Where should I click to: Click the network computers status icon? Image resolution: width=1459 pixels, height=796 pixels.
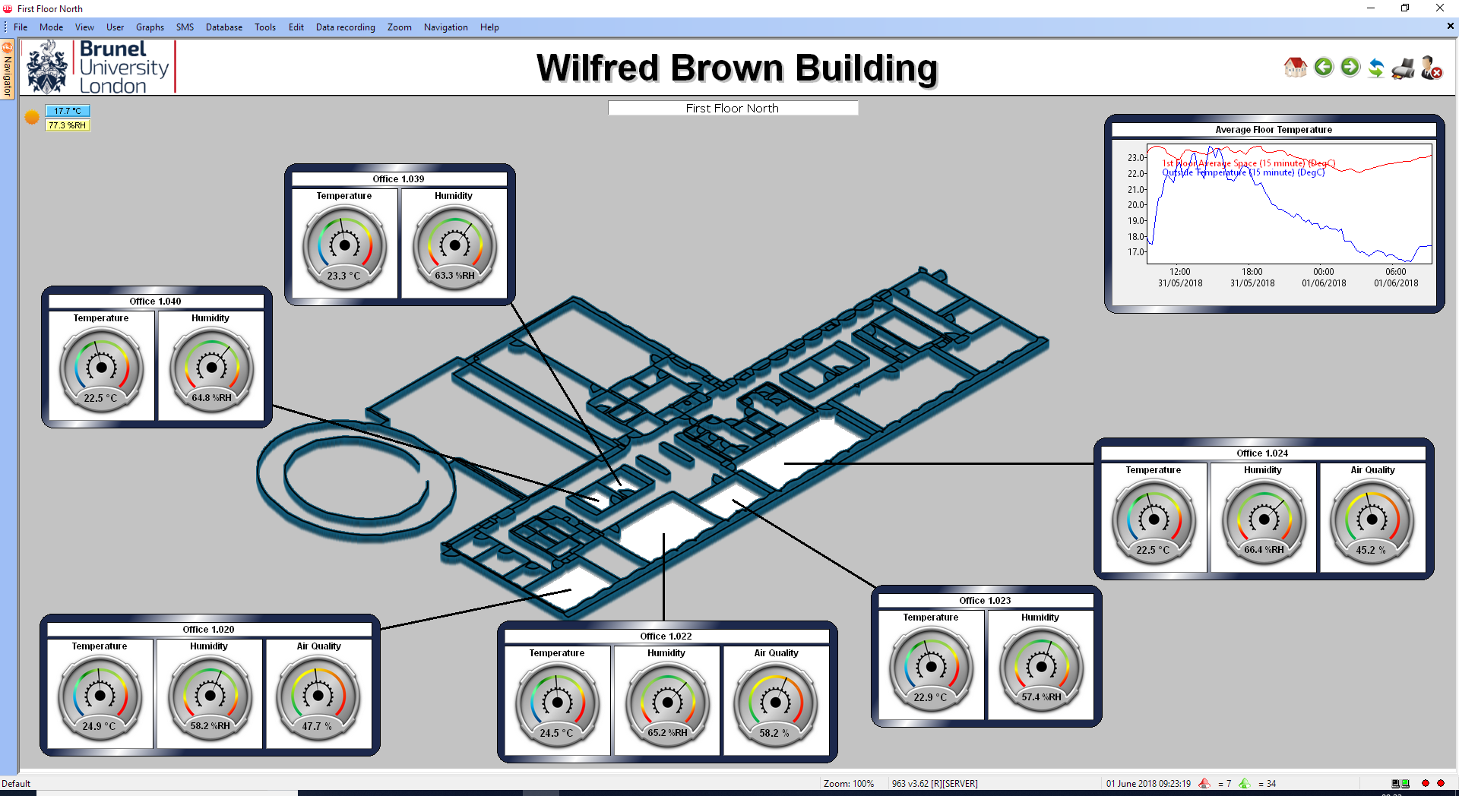point(1400,783)
